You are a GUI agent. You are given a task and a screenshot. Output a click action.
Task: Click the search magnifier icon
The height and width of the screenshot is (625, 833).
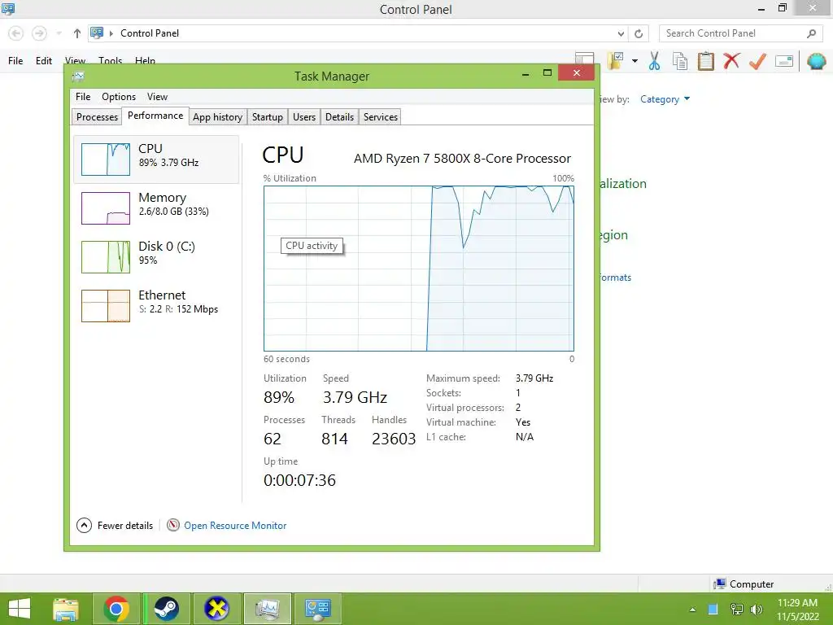coord(811,33)
